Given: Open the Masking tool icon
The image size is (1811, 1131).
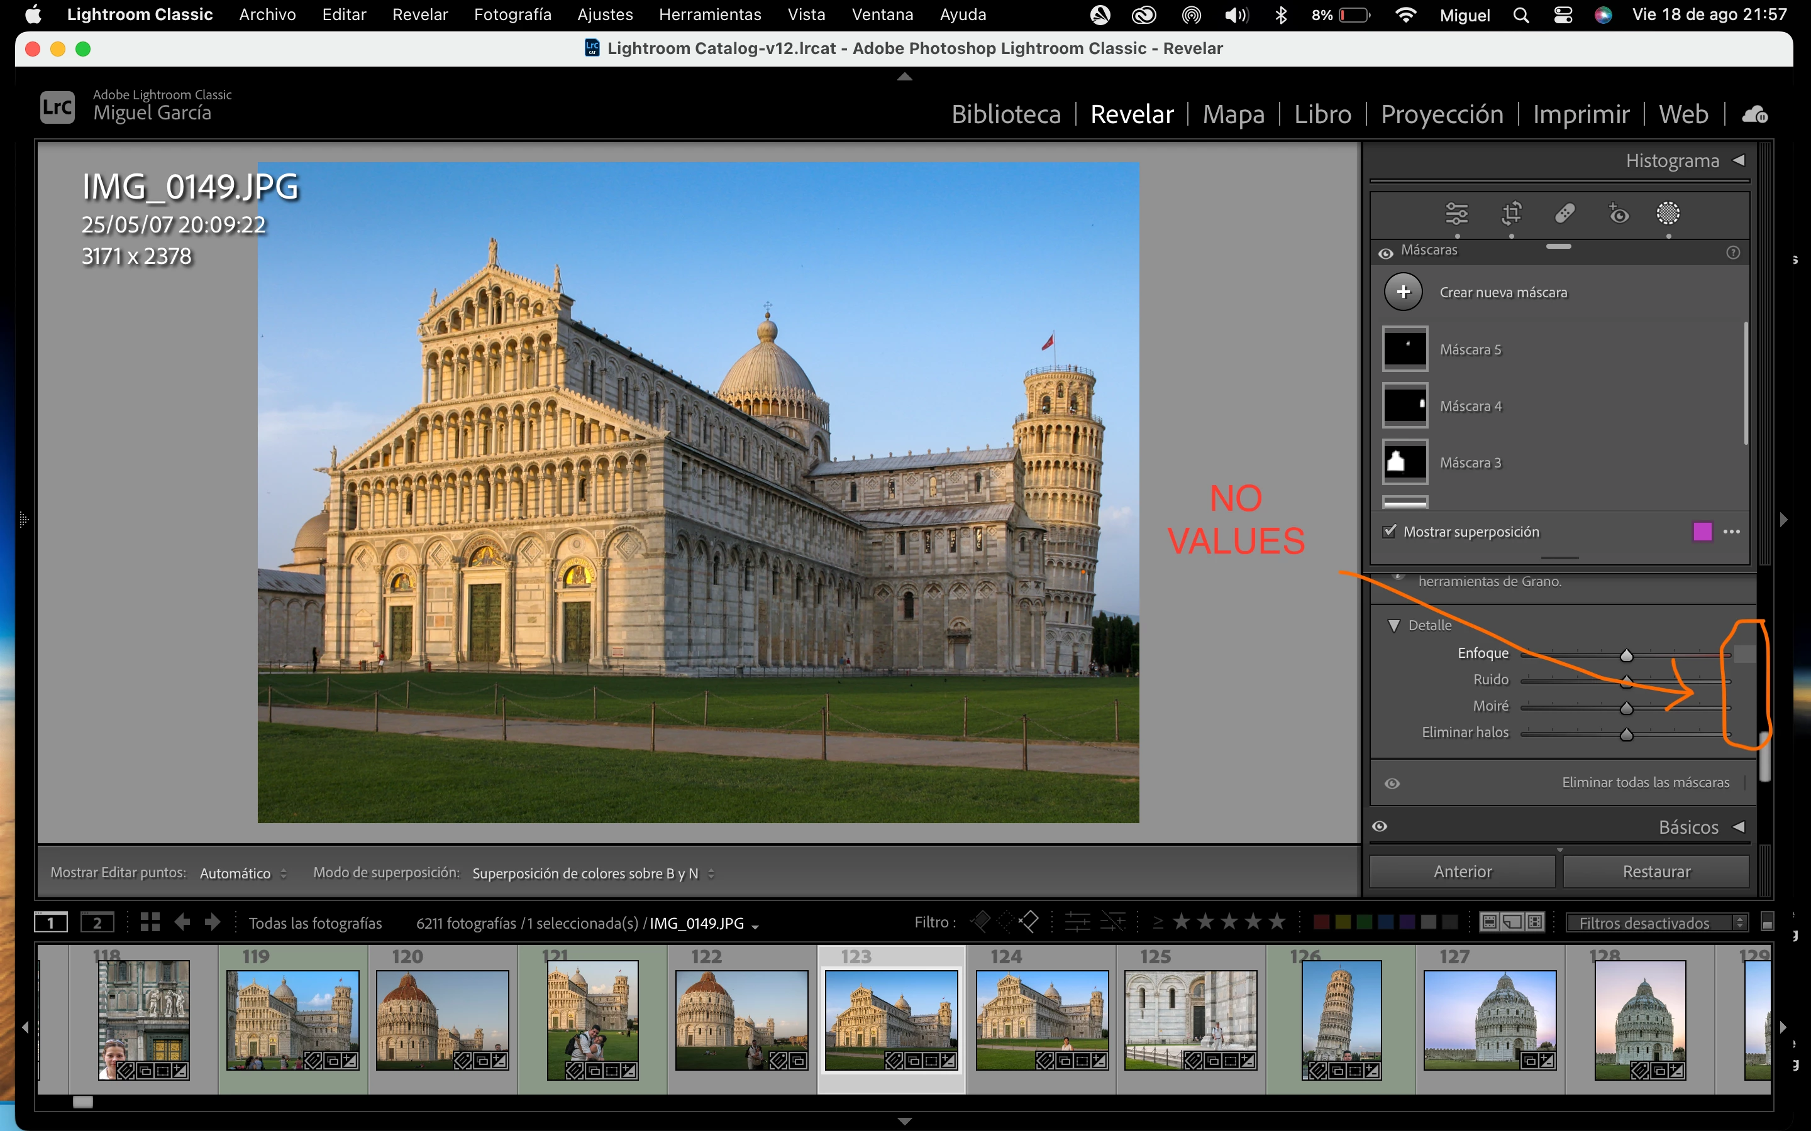Looking at the screenshot, I should click(1668, 214).
